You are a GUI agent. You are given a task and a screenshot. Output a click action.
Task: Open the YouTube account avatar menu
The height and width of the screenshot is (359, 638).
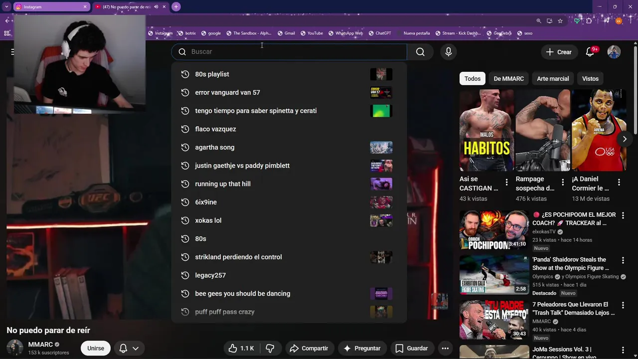614,52
